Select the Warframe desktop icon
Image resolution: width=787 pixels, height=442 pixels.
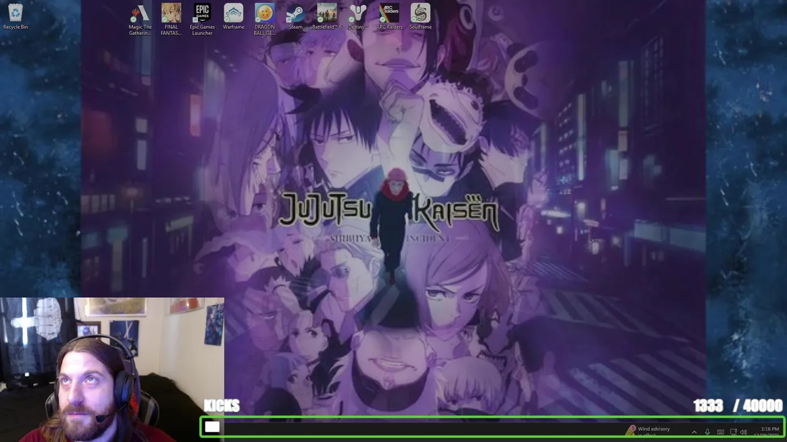pos(234,17)
